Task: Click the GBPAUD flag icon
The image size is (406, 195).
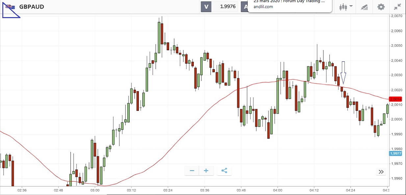Action: tap(10, 7)
